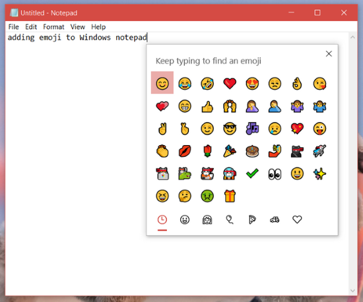Open the File menu in Notepad
Screen dimensions: 363x302
(14, 27)
